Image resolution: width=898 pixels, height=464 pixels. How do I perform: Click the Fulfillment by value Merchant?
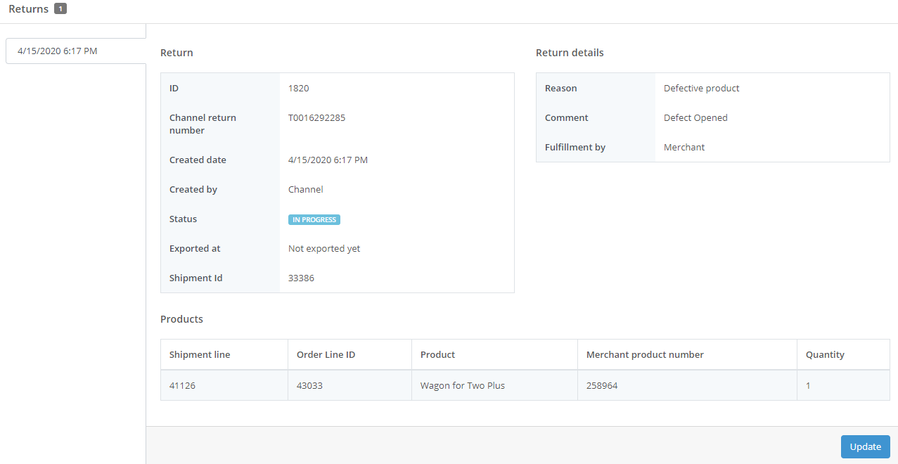(684, 147)
